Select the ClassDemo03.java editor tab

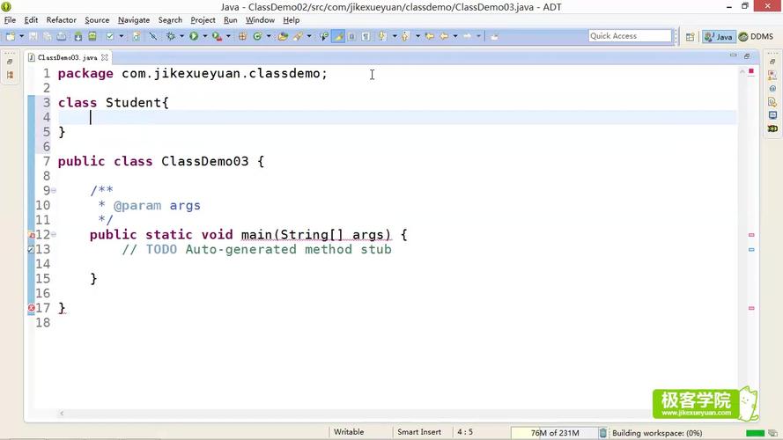pyautogui.click(x=68, y=57)
